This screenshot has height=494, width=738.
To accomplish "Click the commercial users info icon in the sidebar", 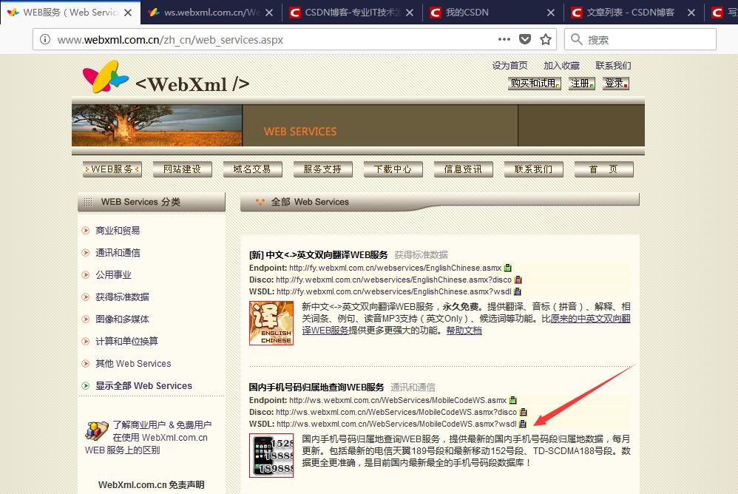I will (97, 430).
